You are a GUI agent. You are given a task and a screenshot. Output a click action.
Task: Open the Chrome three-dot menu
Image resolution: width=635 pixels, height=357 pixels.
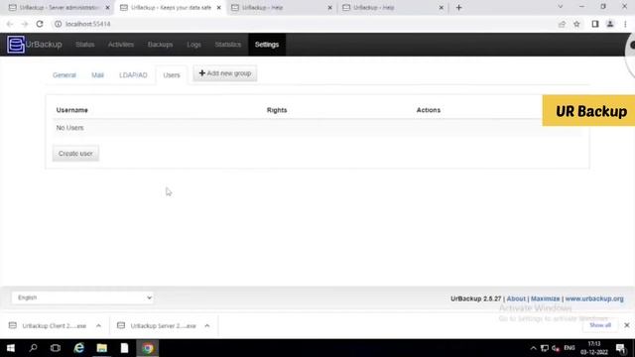coord(625,24)
